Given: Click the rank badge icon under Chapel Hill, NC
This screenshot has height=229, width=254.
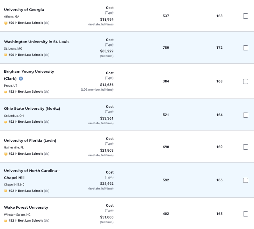Looking at the screenshot, I should 6,191.
